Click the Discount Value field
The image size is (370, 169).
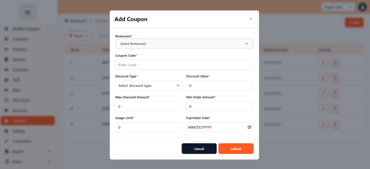[x=220, y=86]
